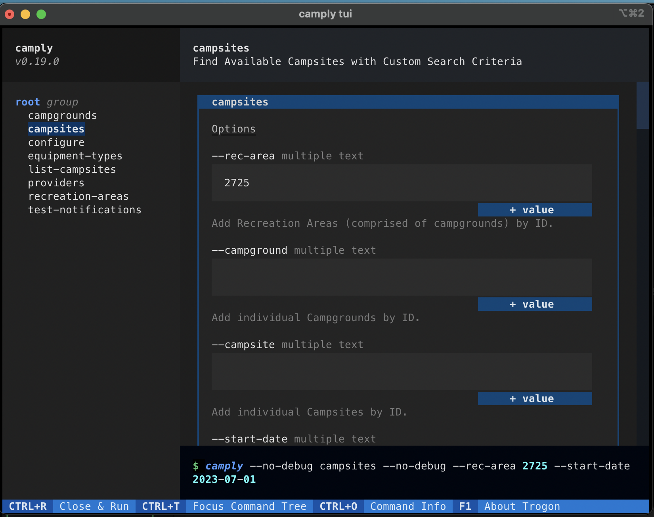Close the camply tui window

[x=10, y=14]
